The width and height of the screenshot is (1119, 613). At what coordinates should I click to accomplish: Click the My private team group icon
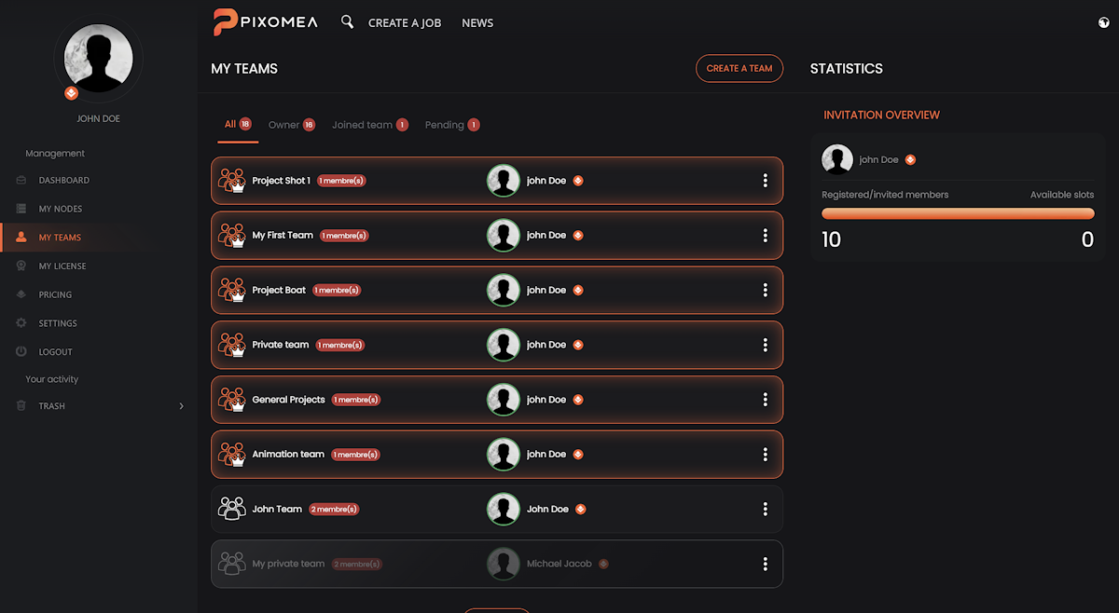click(x=231, y=564)
